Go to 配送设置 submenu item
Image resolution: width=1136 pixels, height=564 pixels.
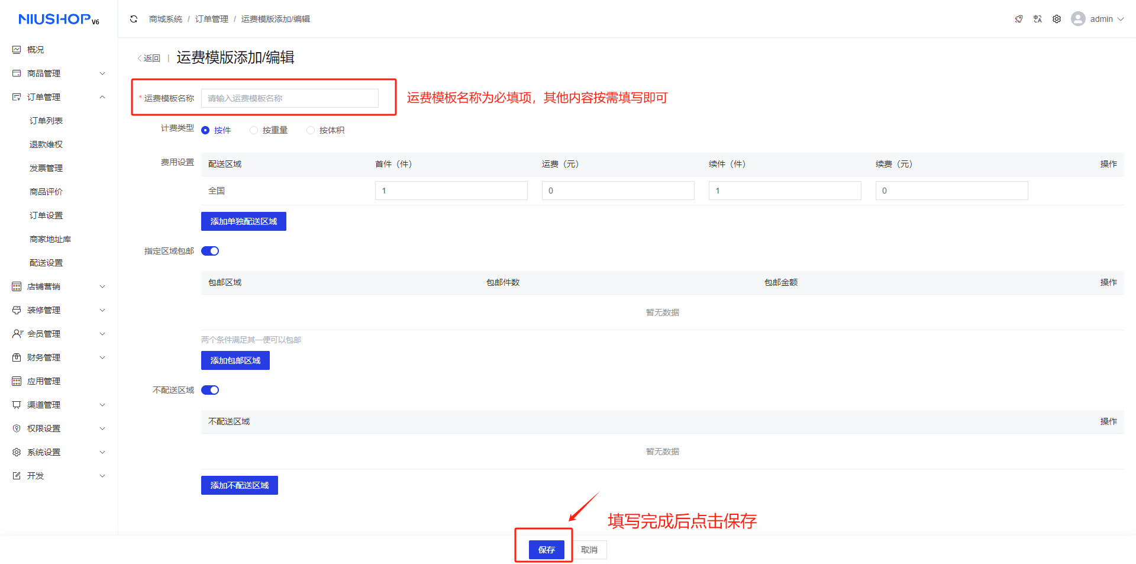pos(46,263)
